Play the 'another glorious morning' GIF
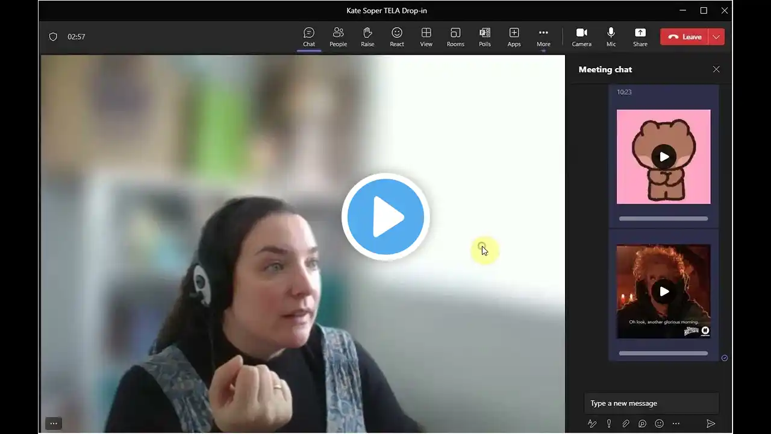 [x=664, y=292]
